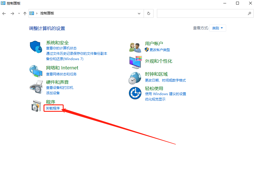Click the System and Security shield icon
The height and width of the screenshot is (173, 257).
coord(35,46)
